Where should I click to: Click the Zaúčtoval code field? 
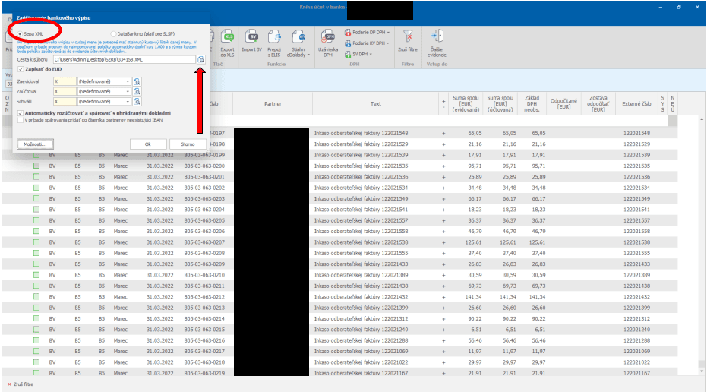65,92
